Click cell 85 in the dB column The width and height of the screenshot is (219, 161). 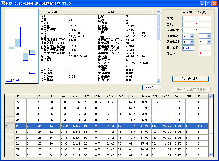[21, 149]
